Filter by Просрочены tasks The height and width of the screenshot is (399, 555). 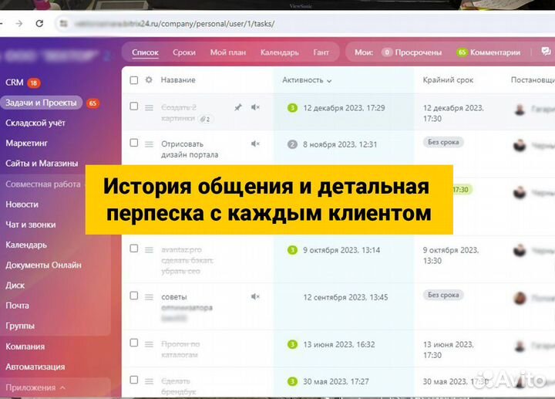(x=412, y=52)
